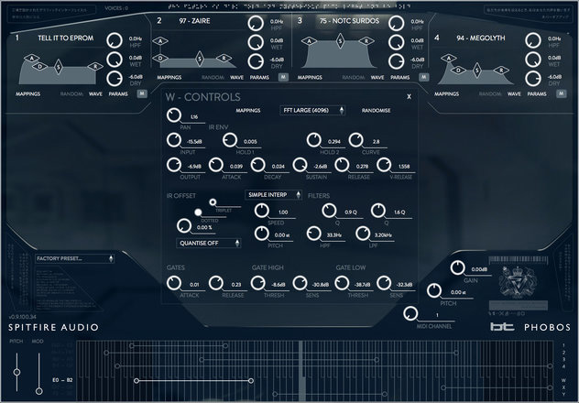Click the highlighted W key-range bar

194,380
